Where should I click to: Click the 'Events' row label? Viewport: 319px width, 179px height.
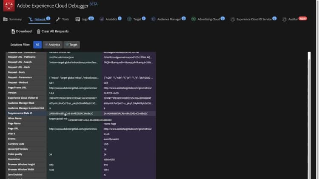12,139
